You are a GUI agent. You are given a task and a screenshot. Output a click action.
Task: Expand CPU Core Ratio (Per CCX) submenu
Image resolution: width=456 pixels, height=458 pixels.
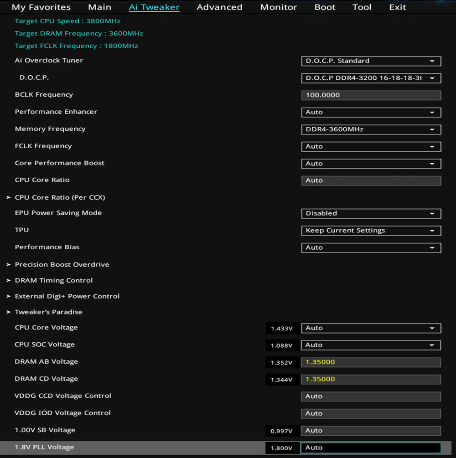click(x=60, y=197)
